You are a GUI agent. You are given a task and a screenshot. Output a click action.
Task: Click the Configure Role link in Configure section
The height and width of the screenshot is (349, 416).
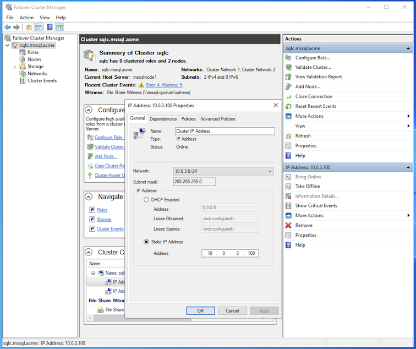click(x=108, y=138)
